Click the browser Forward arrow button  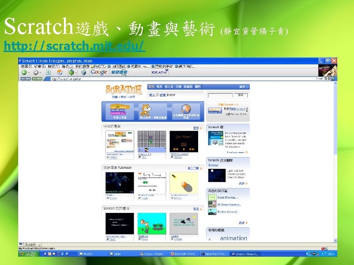[36, 72]
